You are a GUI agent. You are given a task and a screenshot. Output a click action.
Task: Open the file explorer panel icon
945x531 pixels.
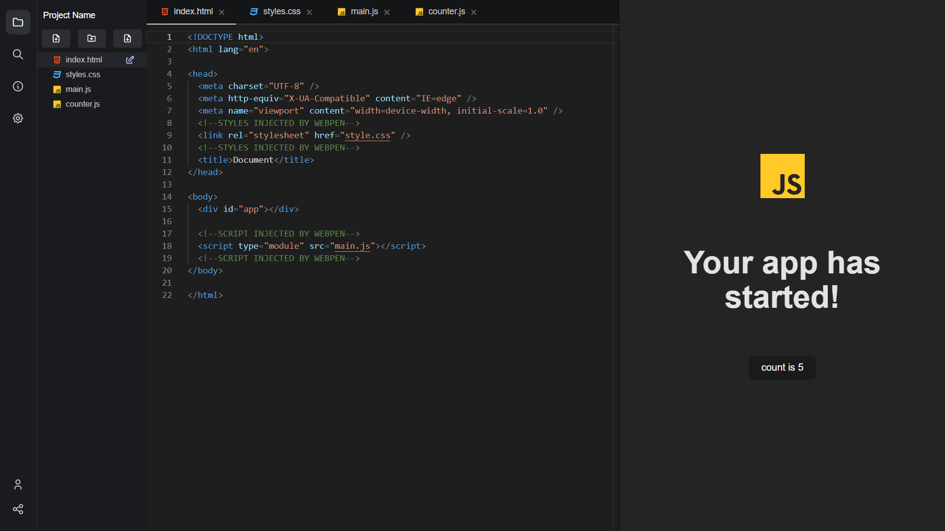point(18,22)
